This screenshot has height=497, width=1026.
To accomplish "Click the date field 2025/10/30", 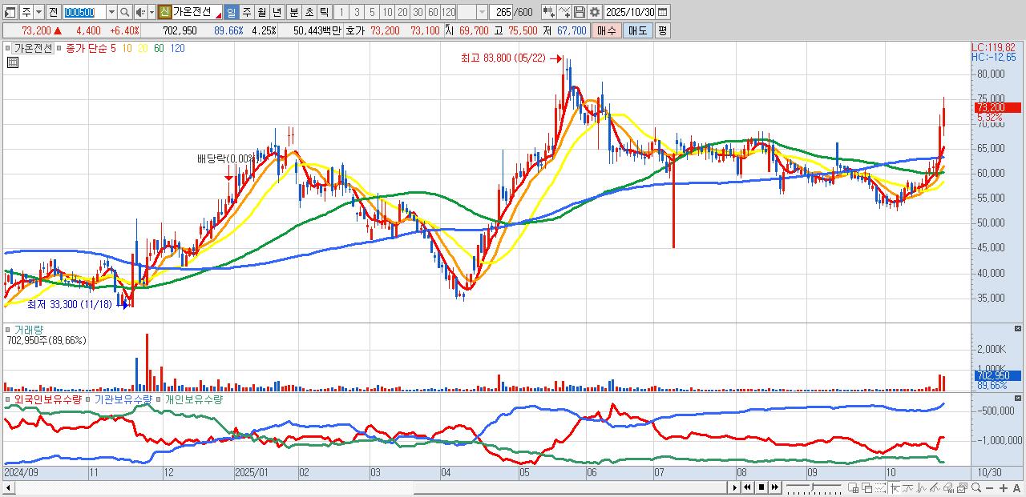I will click(630, 12).
